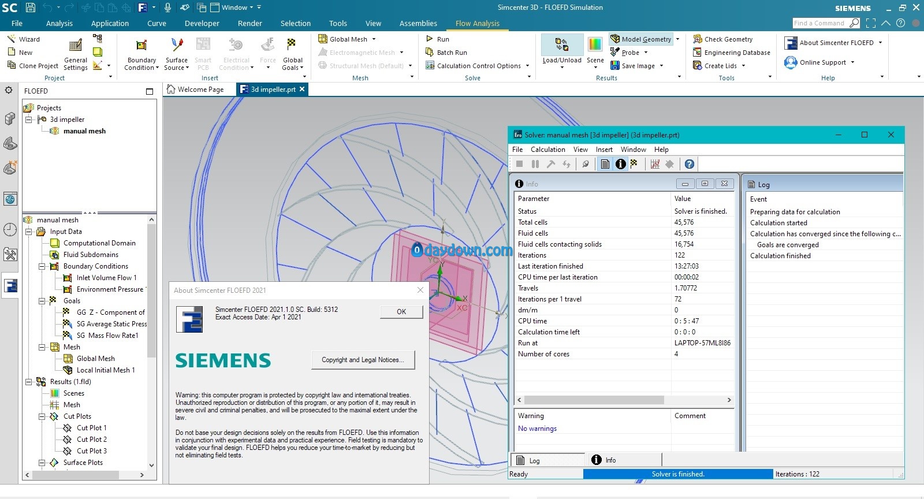
Task: Click the project tree vertical scrollbar
Action: [x=152, y=292]
